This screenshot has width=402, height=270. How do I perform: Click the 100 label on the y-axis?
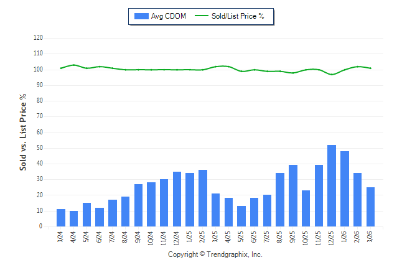[x=38, y=69]
